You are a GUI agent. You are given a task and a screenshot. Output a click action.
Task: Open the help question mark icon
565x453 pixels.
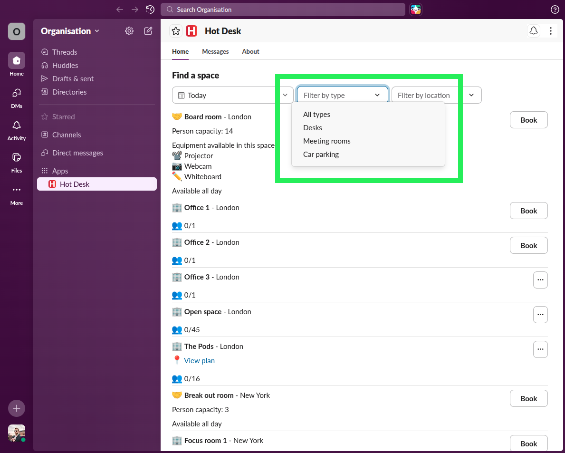(555, 10)
